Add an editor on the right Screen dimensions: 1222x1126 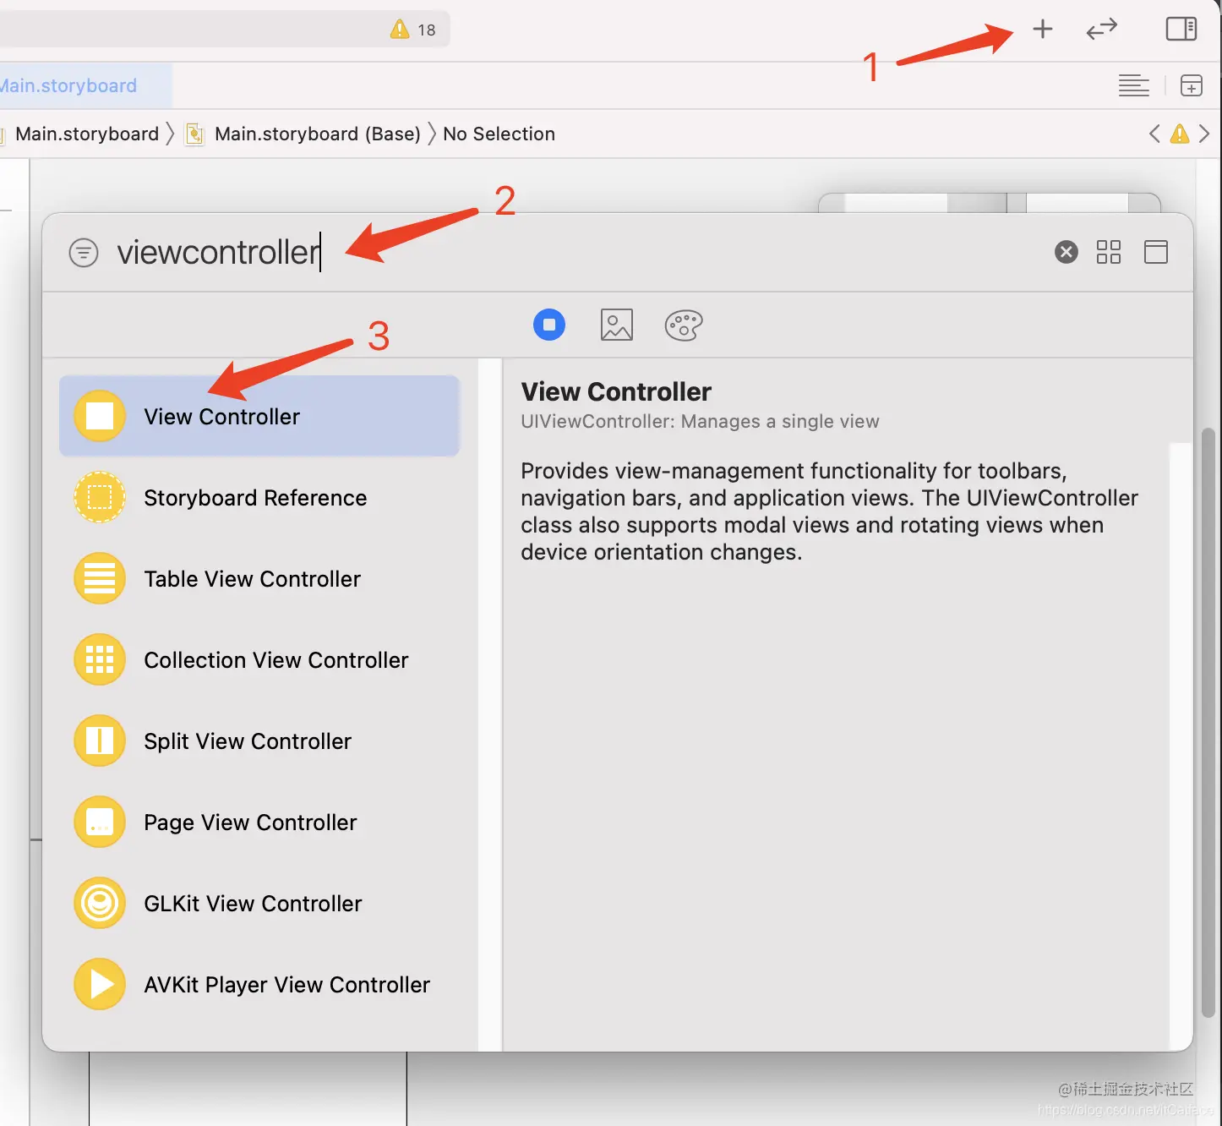point(1192,85)
